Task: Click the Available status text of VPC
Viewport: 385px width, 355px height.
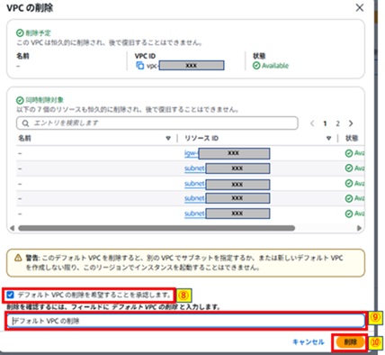Action: tap(275, 66)
